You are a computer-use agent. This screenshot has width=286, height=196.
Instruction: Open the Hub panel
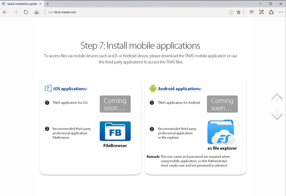(x=252, y=12)
